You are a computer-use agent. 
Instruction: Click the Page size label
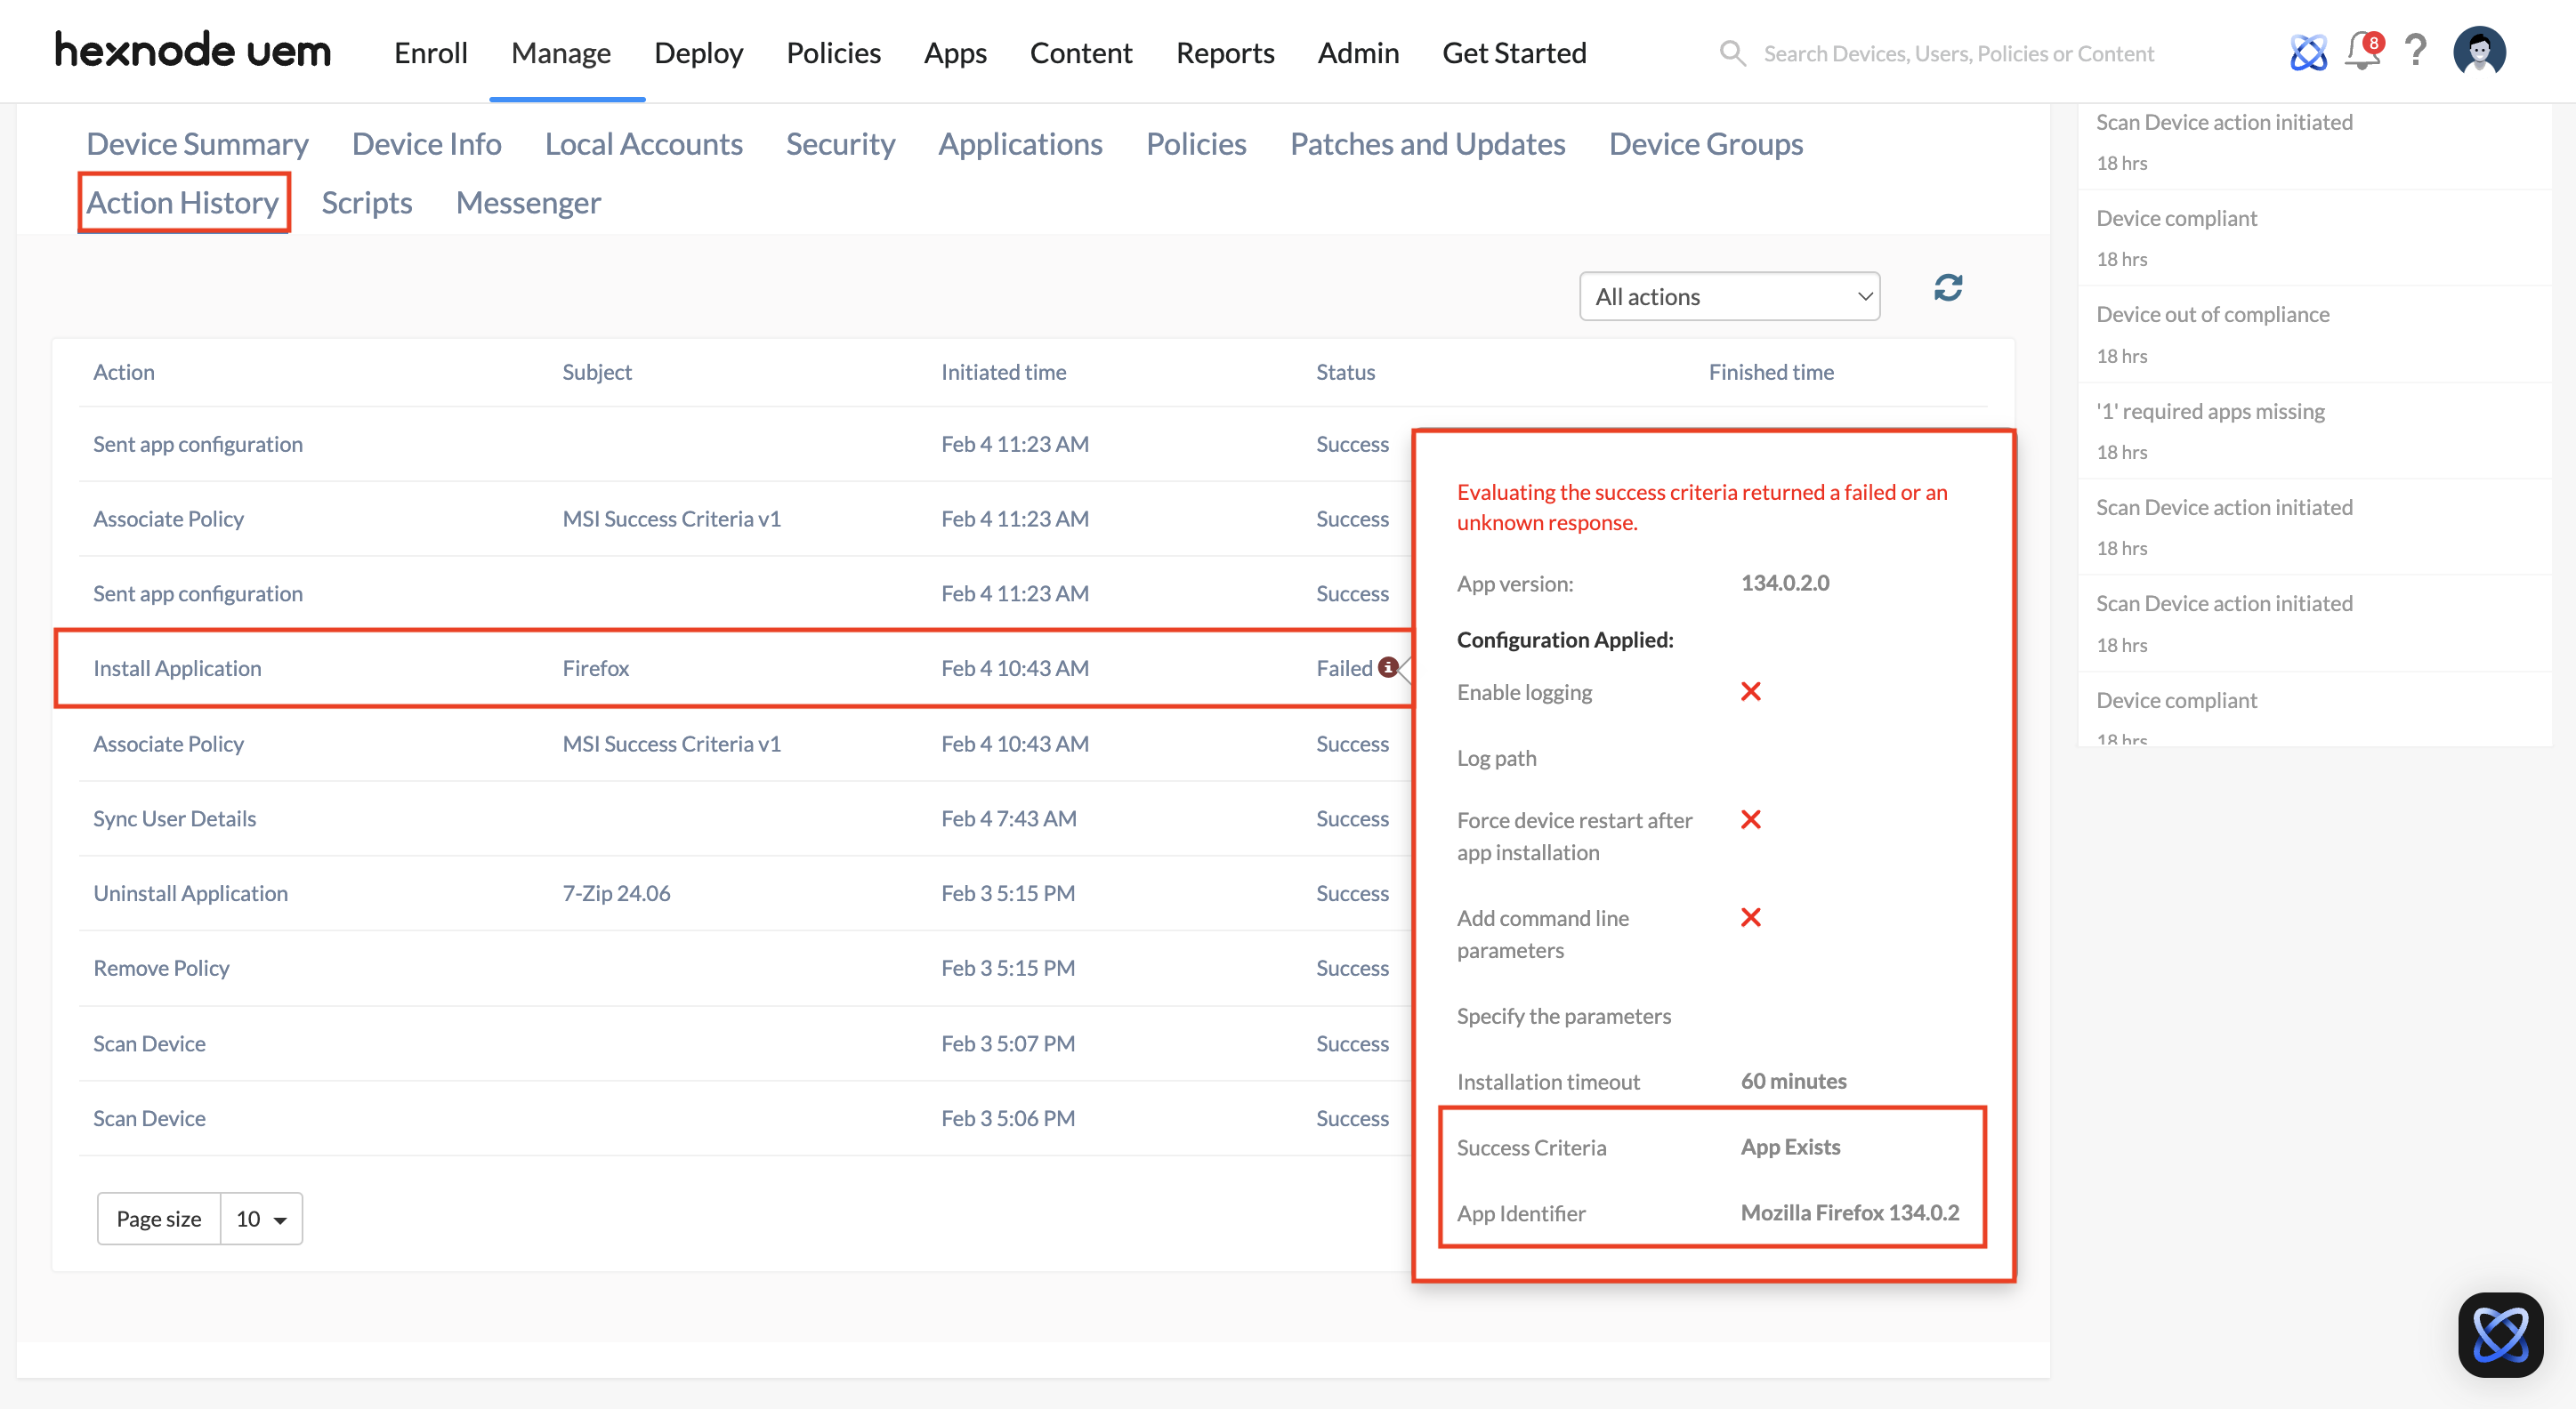(159, 1218)
